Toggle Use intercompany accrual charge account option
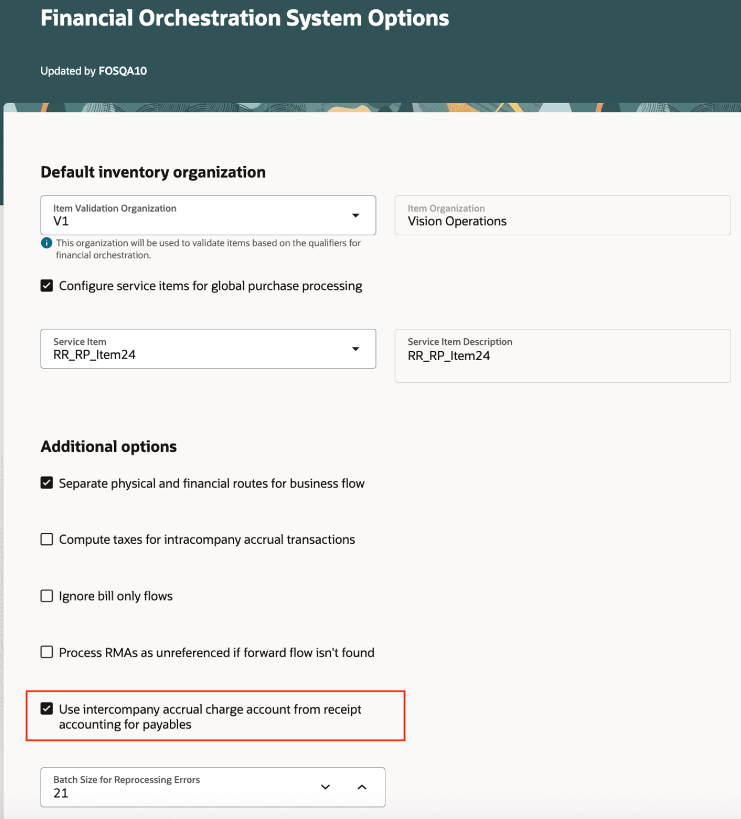This screenshot has height=819, width=741. 46,709
